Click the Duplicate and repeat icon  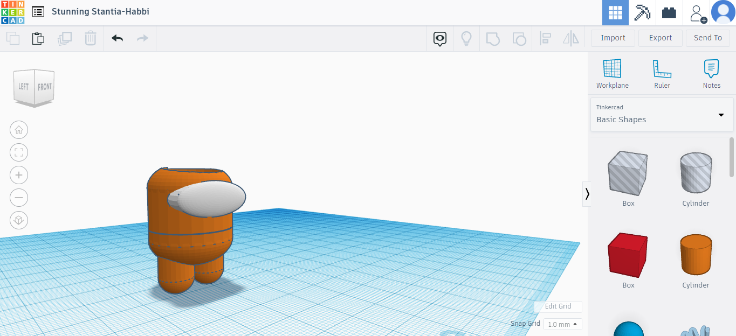point(65,38)
